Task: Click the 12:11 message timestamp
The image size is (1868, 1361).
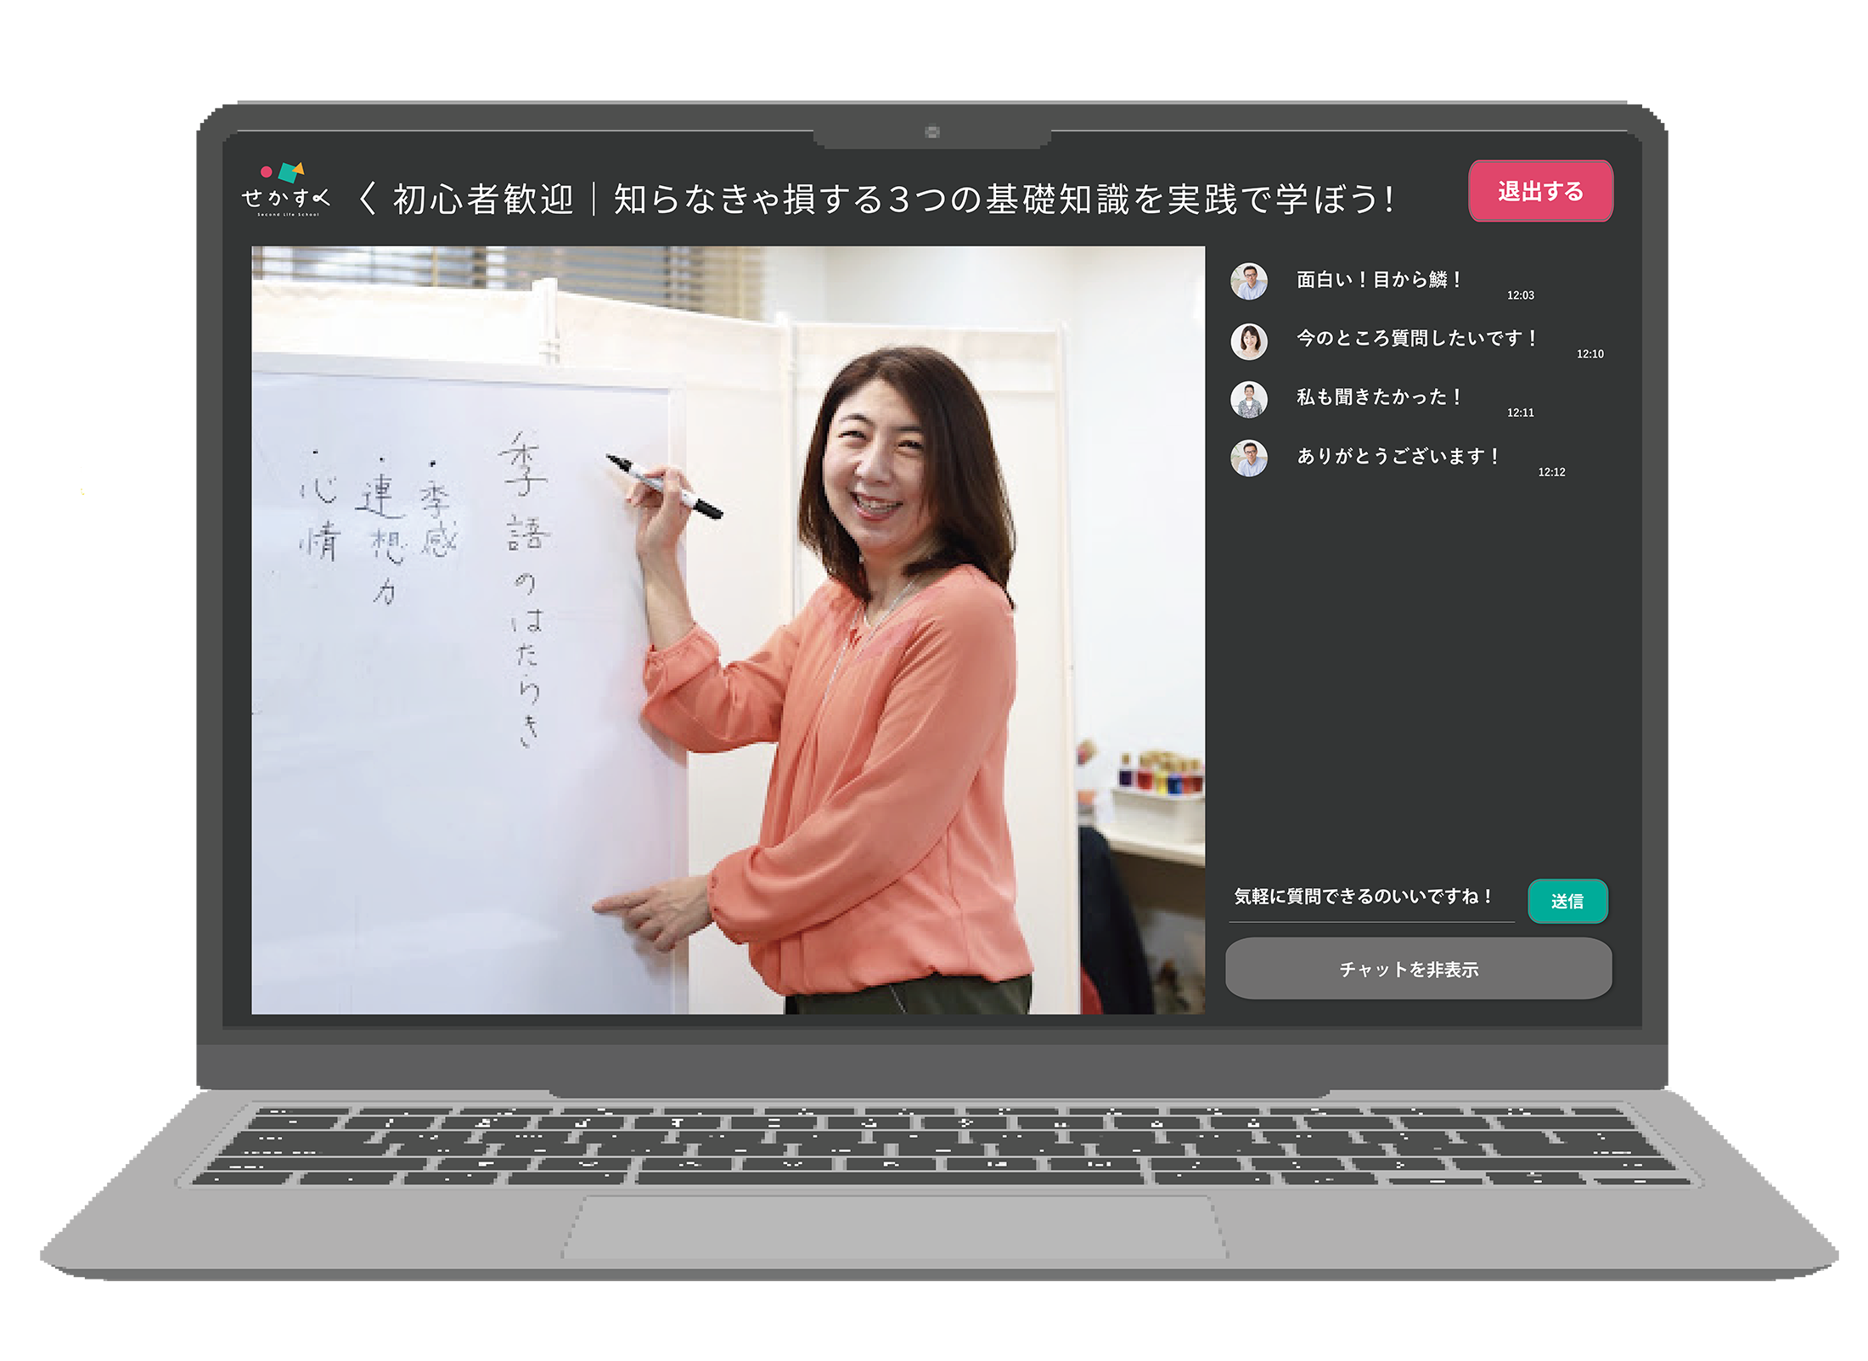Action: (1520, 413)
